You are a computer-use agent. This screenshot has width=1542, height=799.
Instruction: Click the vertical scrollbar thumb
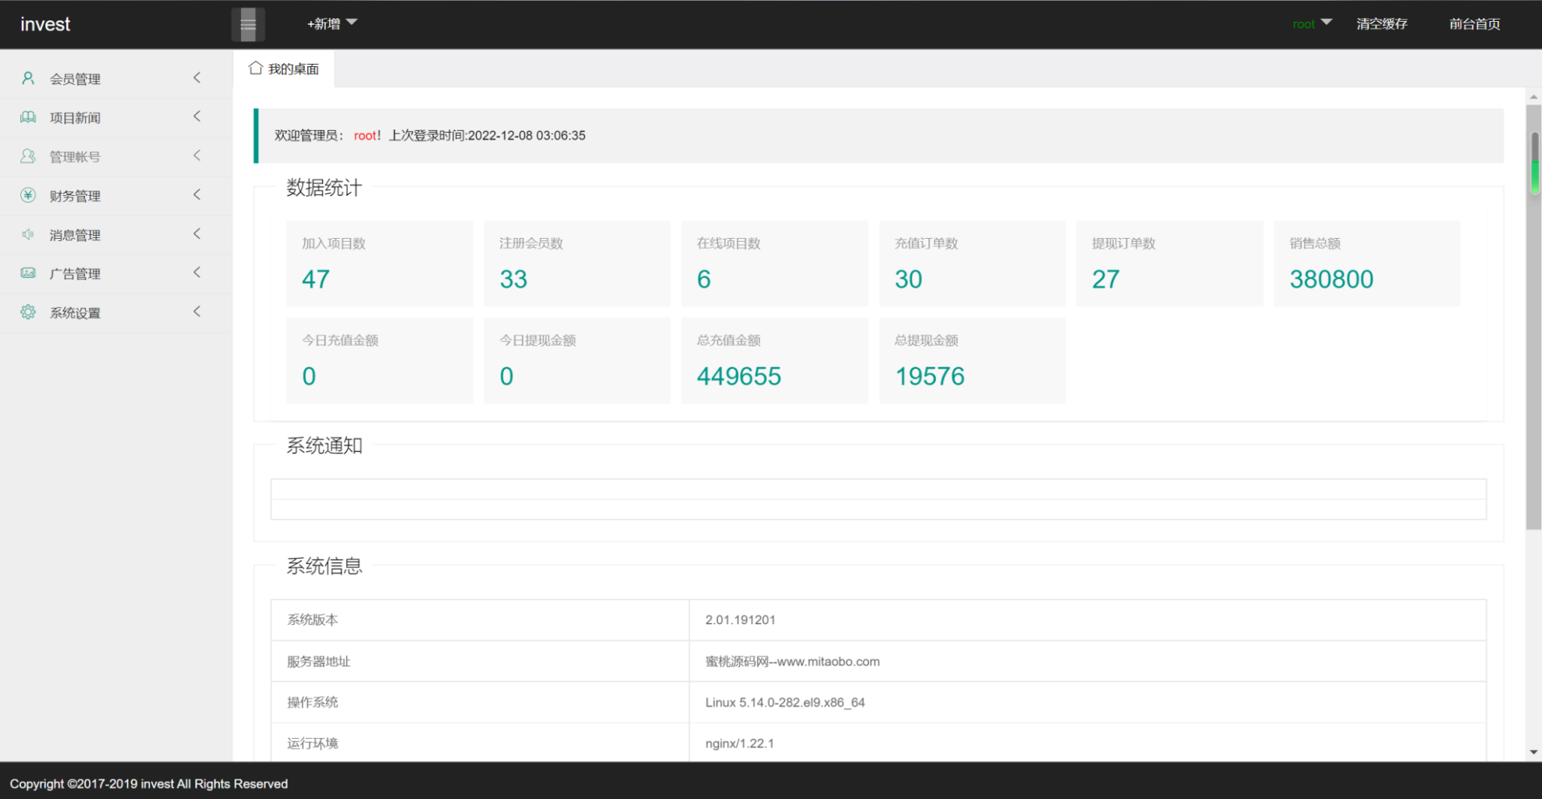click(x=1534, y=164)
